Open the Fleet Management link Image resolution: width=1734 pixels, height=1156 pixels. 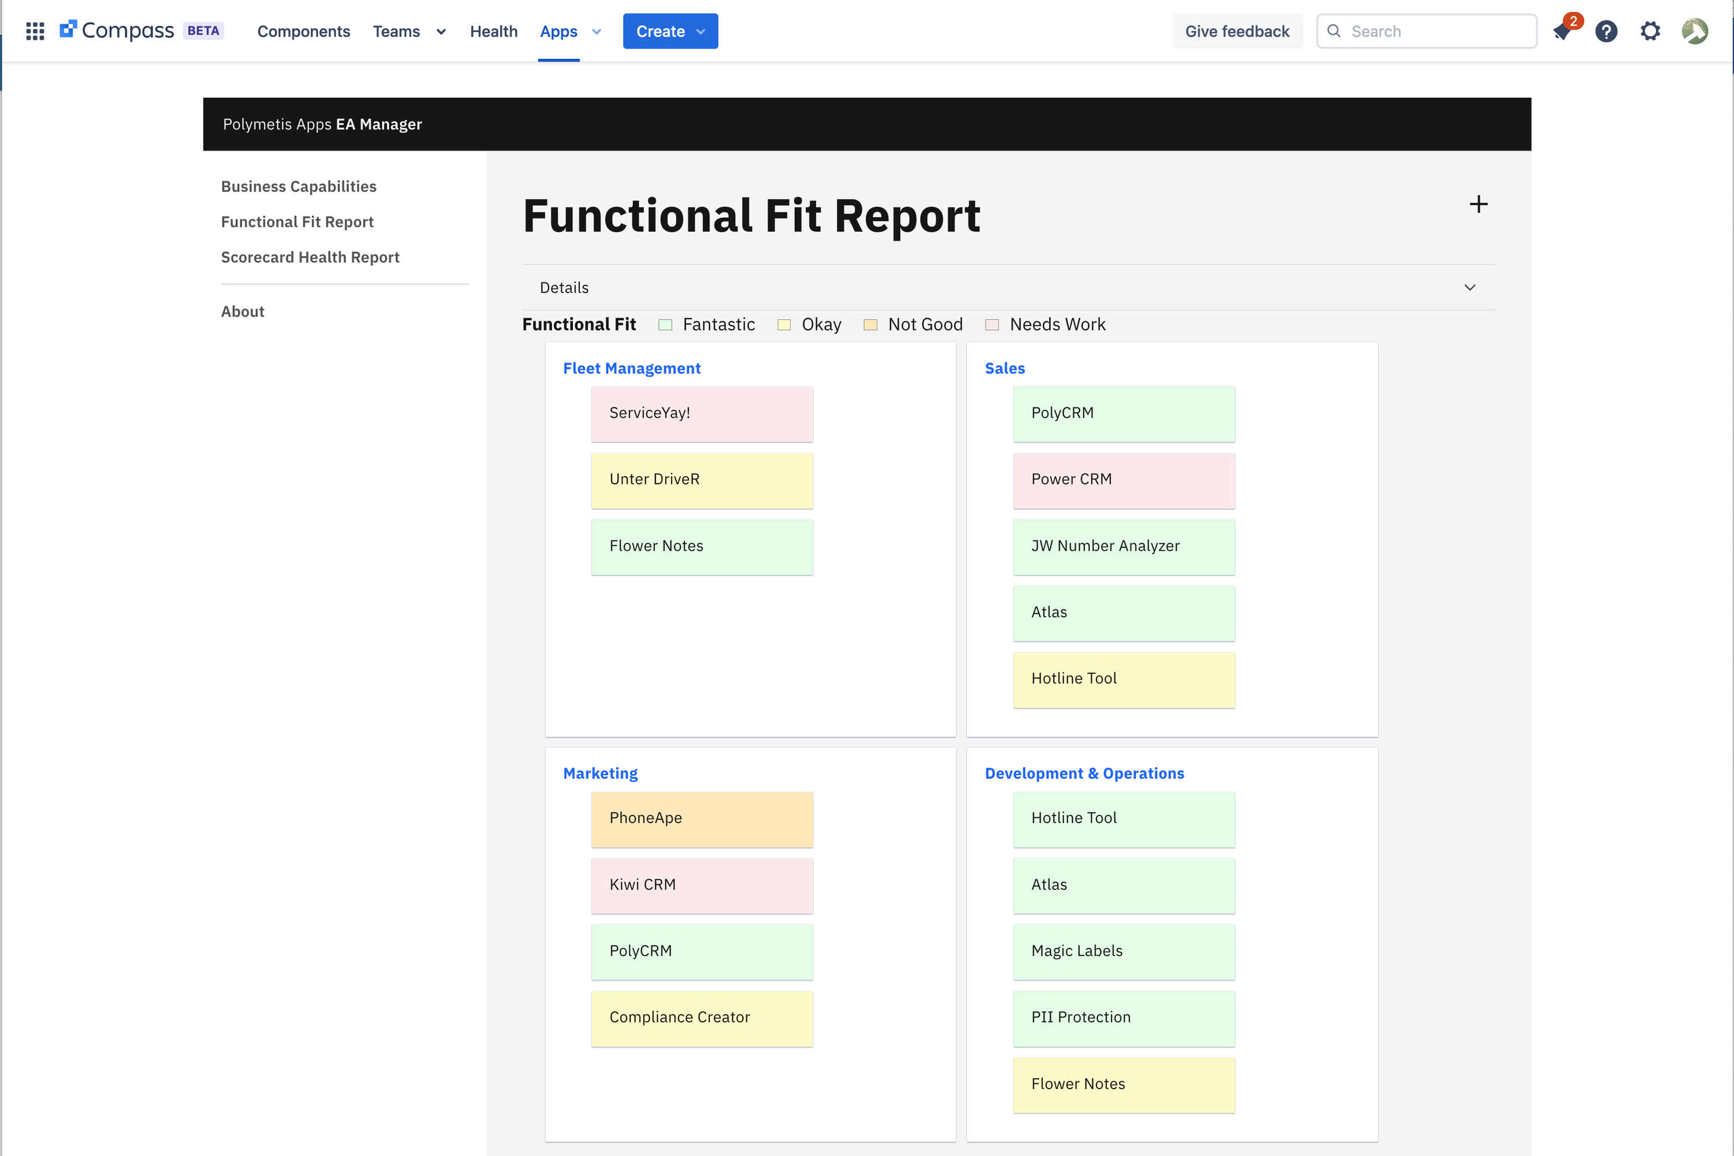pos(631,368)
